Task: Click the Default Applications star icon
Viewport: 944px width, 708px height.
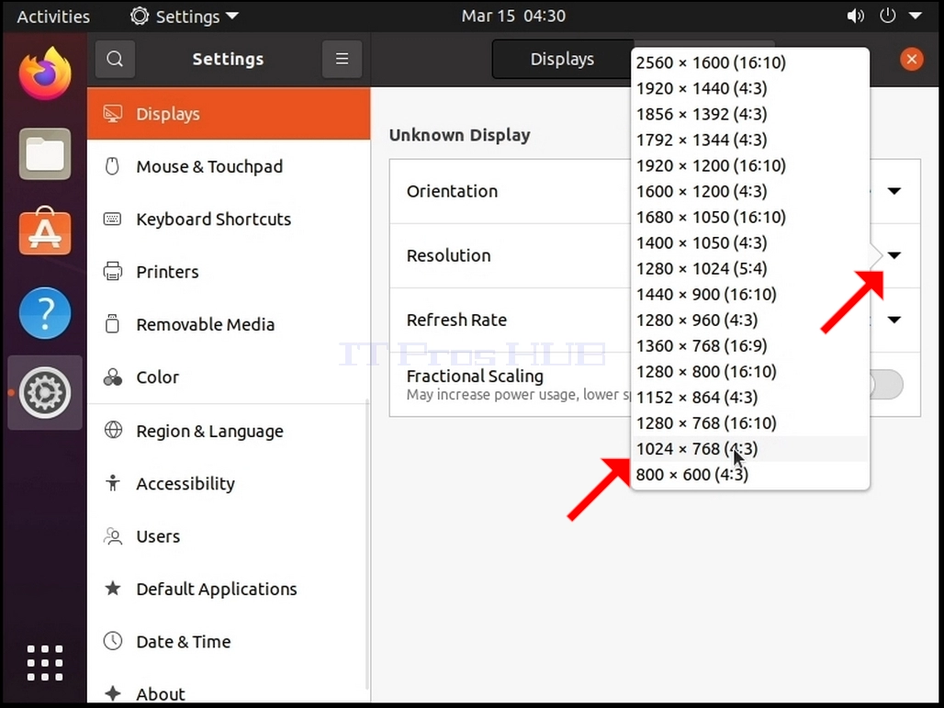Action: click(x=113, y=589)
